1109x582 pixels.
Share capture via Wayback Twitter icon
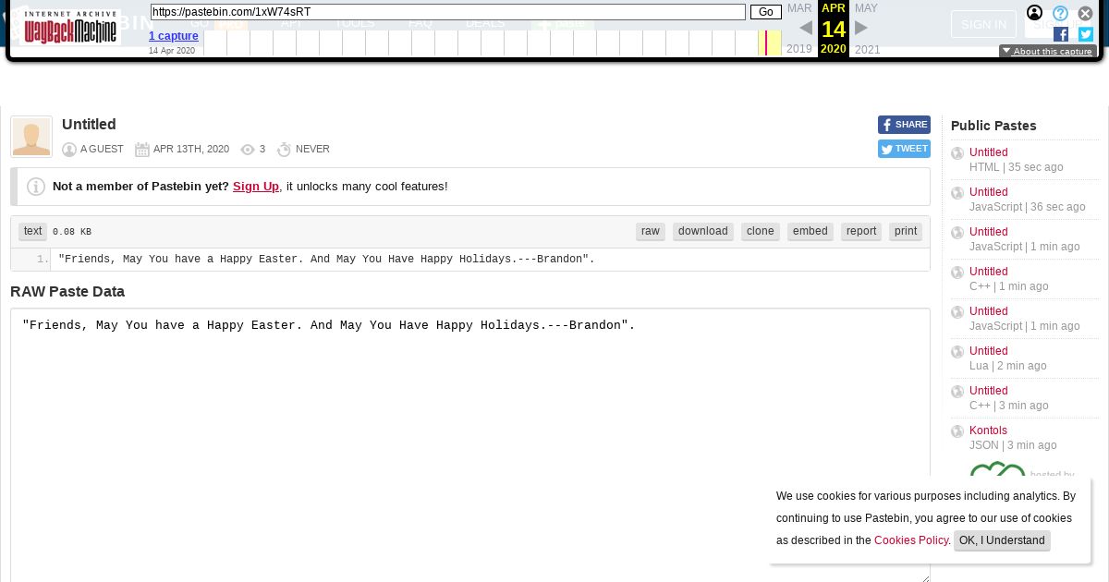[x=1086, y=34]
